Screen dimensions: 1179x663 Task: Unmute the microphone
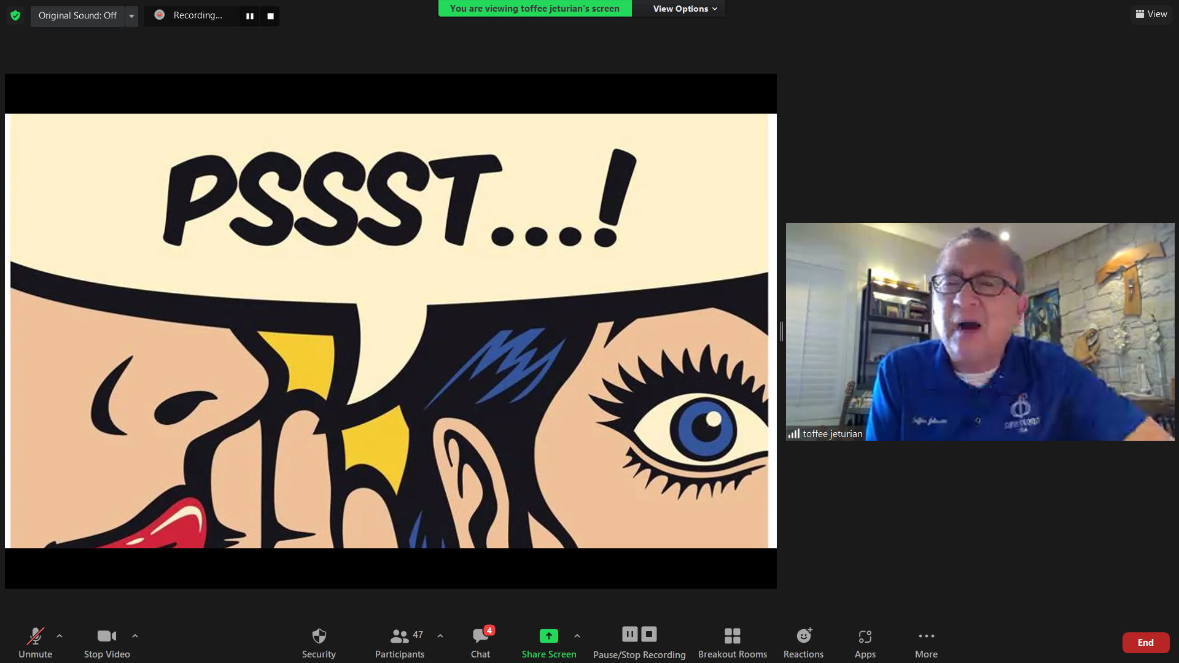point(35,642)
